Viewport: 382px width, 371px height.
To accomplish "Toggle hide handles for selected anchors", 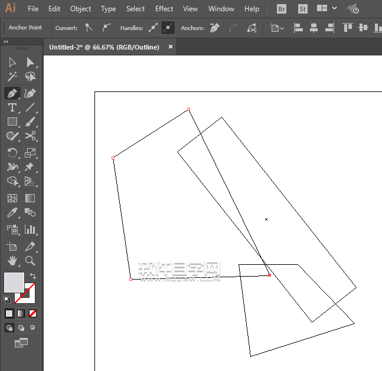I will (168, 28).
